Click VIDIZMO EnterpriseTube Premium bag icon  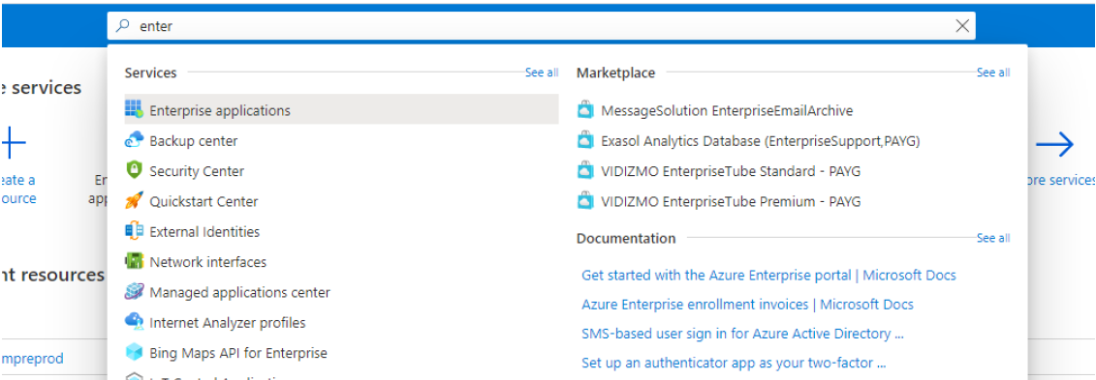(x=585, y=201)
